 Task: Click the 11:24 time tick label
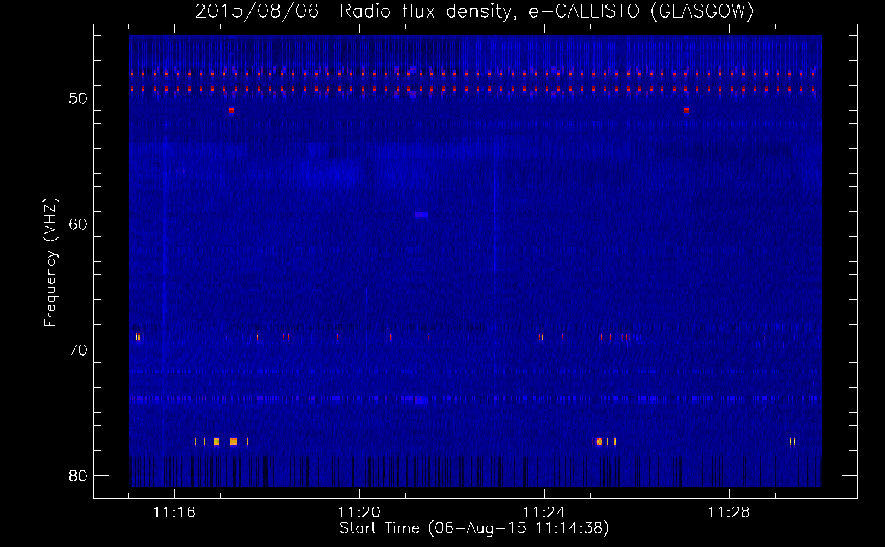(544, 512)
